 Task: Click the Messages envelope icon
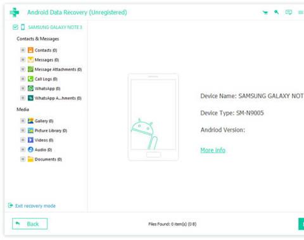(x=30, y=60)
